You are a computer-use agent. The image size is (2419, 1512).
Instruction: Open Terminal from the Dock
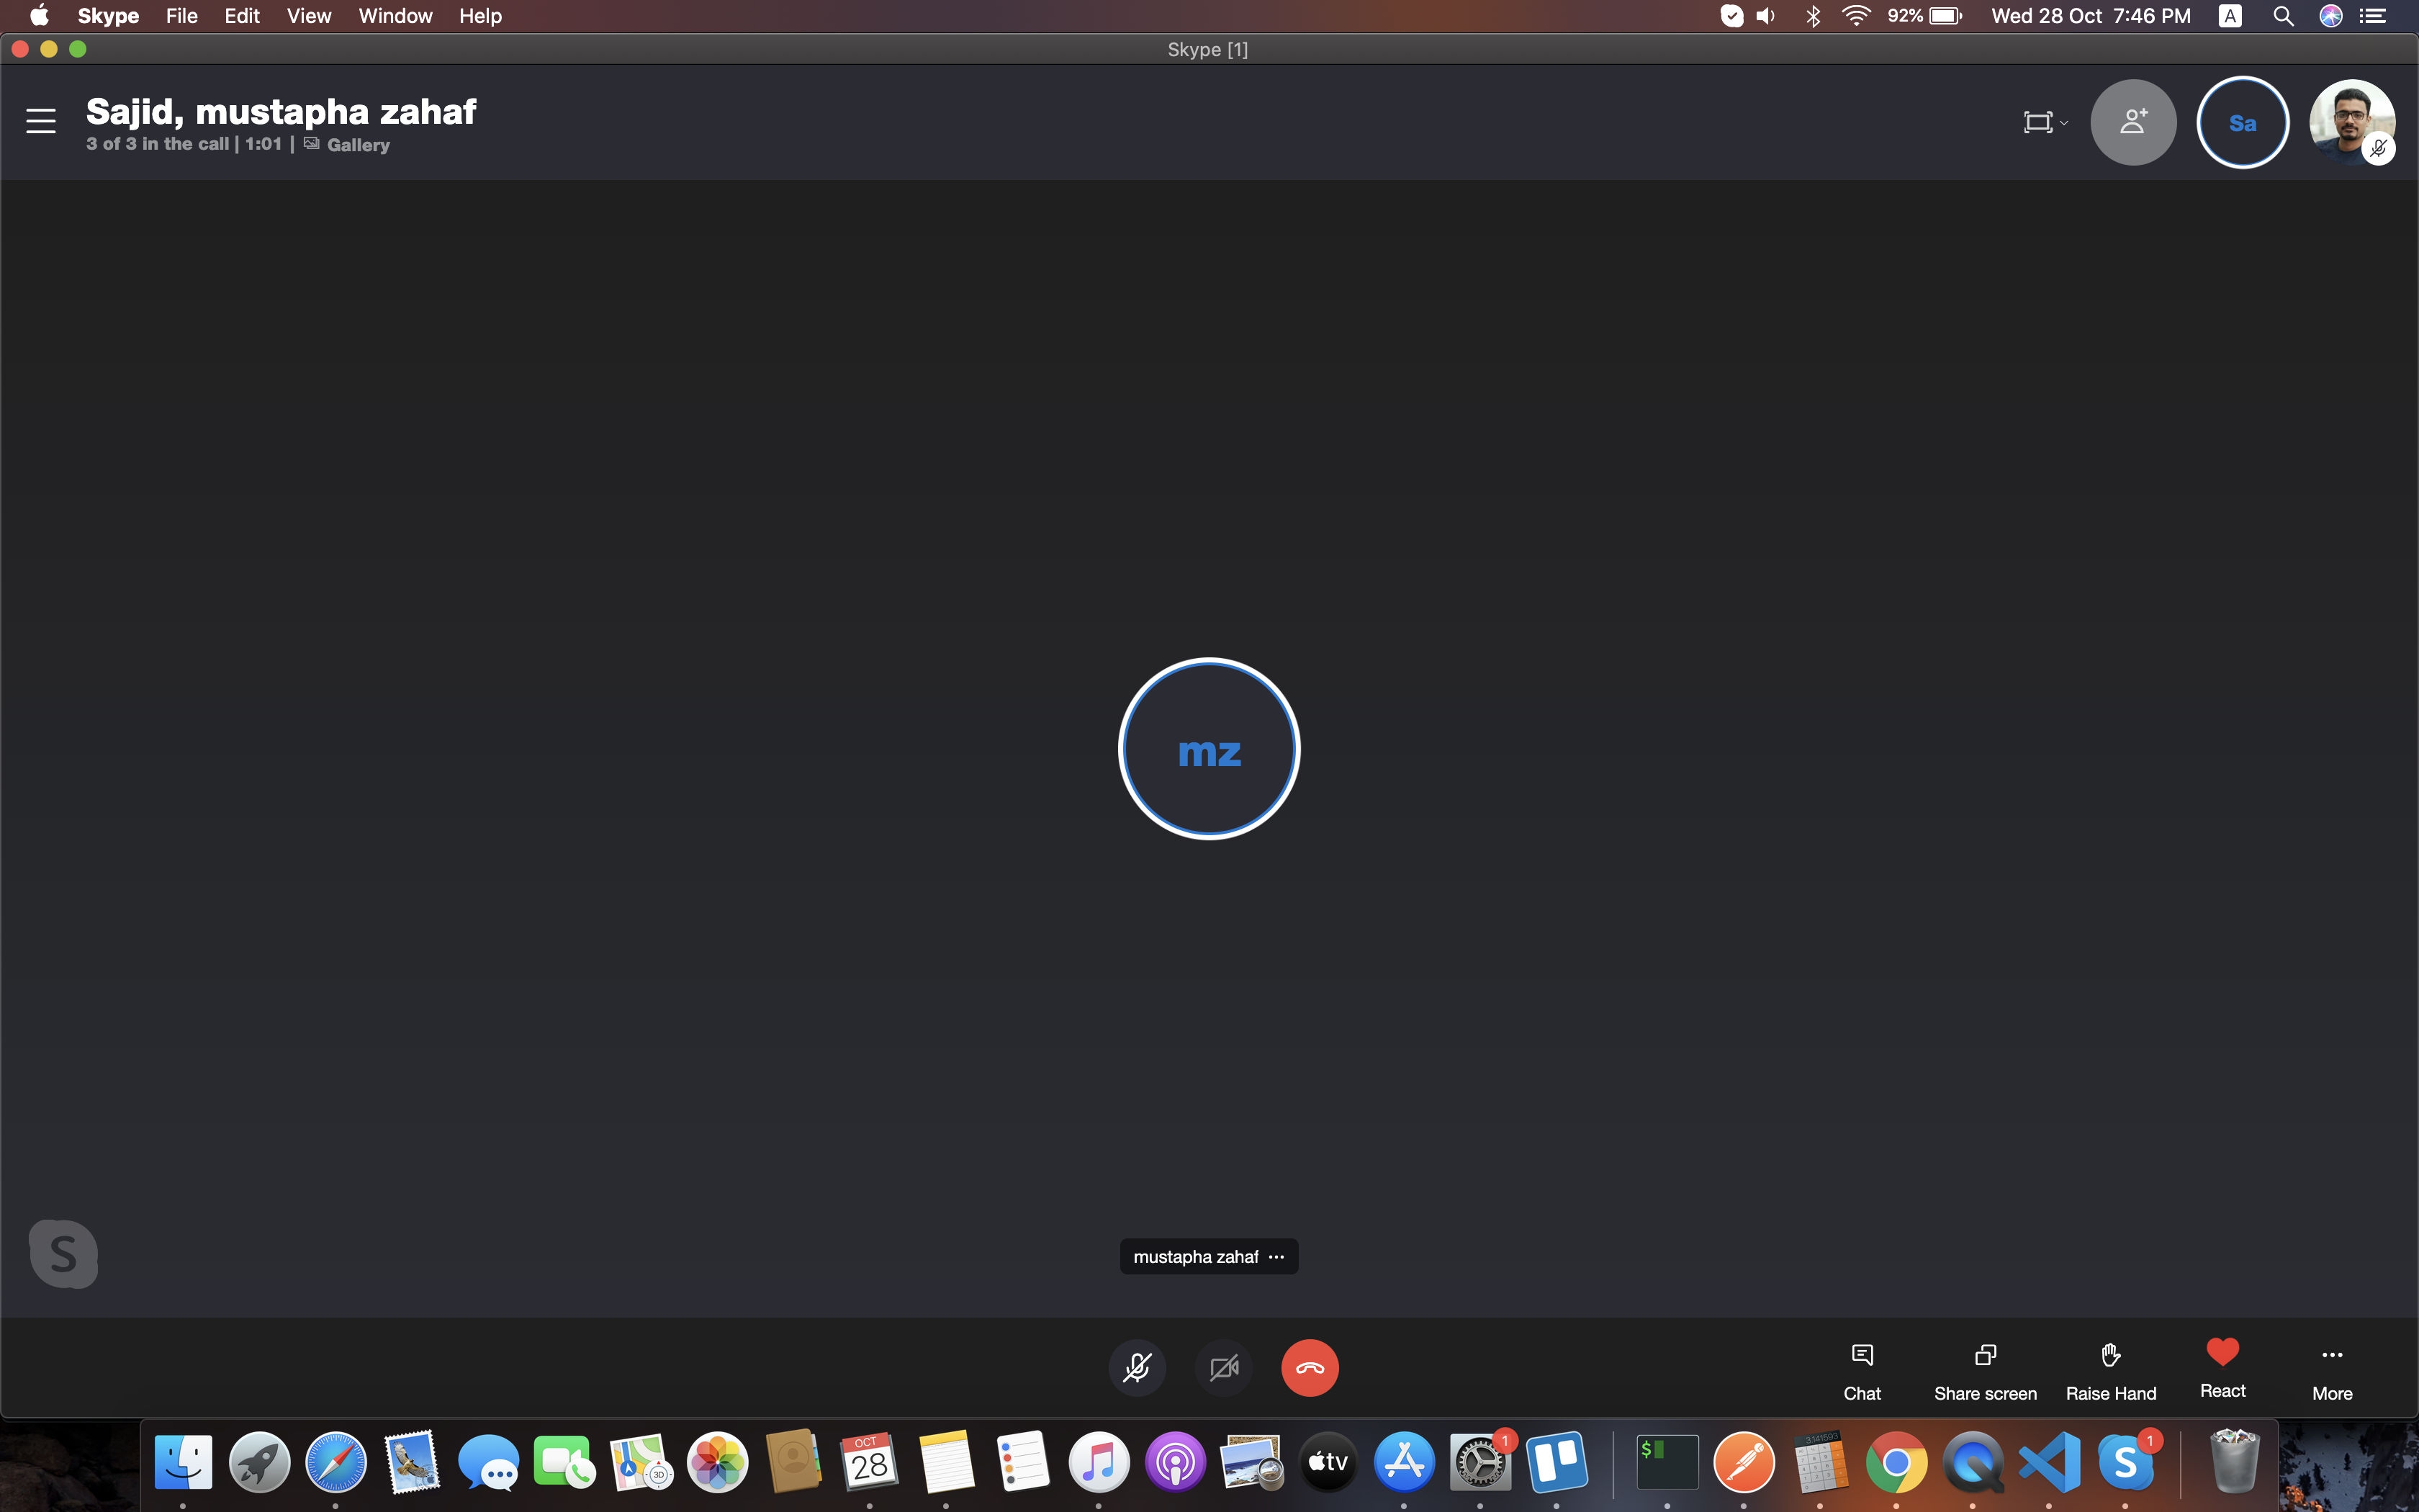pos(1667,1462)
